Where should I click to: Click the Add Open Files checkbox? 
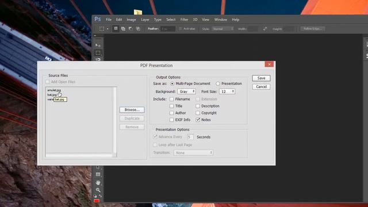point(48,82)
